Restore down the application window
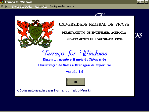 click(142, 2)
